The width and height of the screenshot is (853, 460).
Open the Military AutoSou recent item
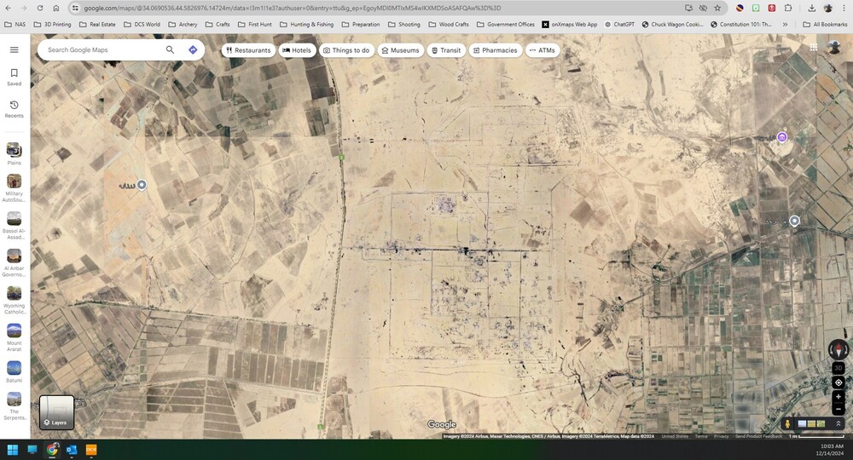coord(15,188)
